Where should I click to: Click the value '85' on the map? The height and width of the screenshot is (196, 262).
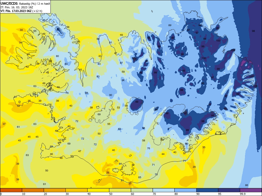click(x=86, y=93)
